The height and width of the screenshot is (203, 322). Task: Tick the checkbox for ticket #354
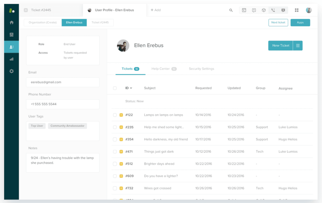coord(115,139)
